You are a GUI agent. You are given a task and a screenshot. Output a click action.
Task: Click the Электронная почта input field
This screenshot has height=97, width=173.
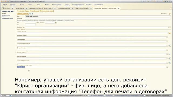(x=92, y=33)
